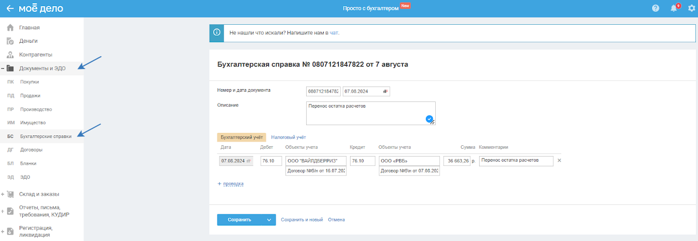Open the Покупки menu item
Image resolution: width=698 pixels, height=241 pixels.
coord(29,82)
